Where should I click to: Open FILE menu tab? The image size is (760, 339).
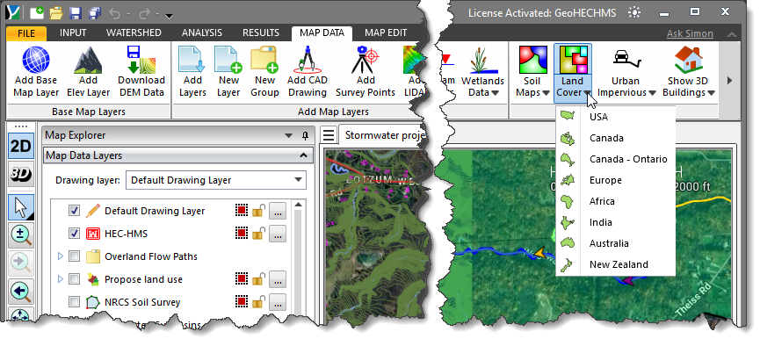pos(26,33)
